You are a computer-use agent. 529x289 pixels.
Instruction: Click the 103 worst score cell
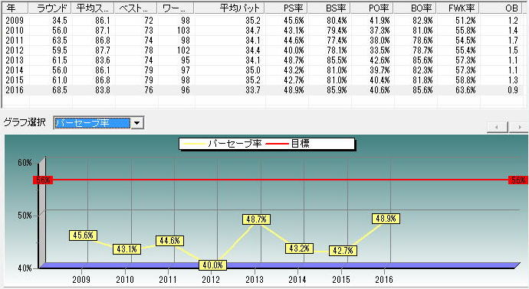pyautogui.click(x=183, y=31)
